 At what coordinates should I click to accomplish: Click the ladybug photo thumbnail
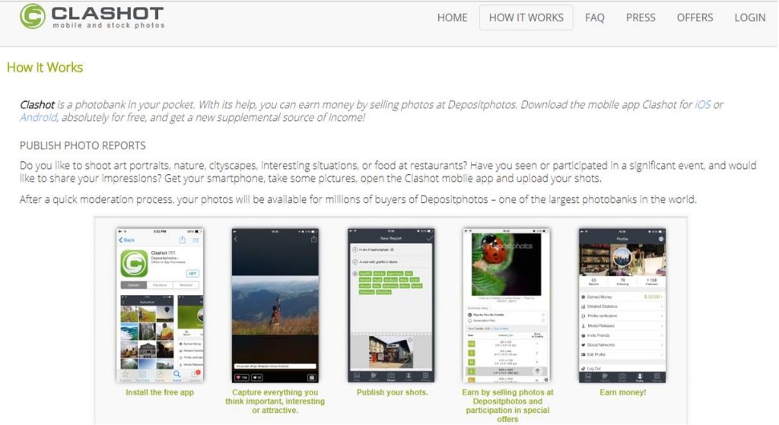(507, 264)
